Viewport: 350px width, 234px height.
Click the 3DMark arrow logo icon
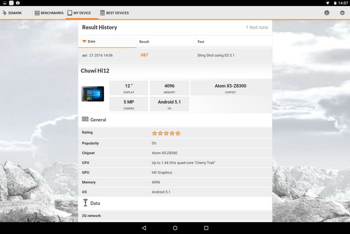click(4, 13)
